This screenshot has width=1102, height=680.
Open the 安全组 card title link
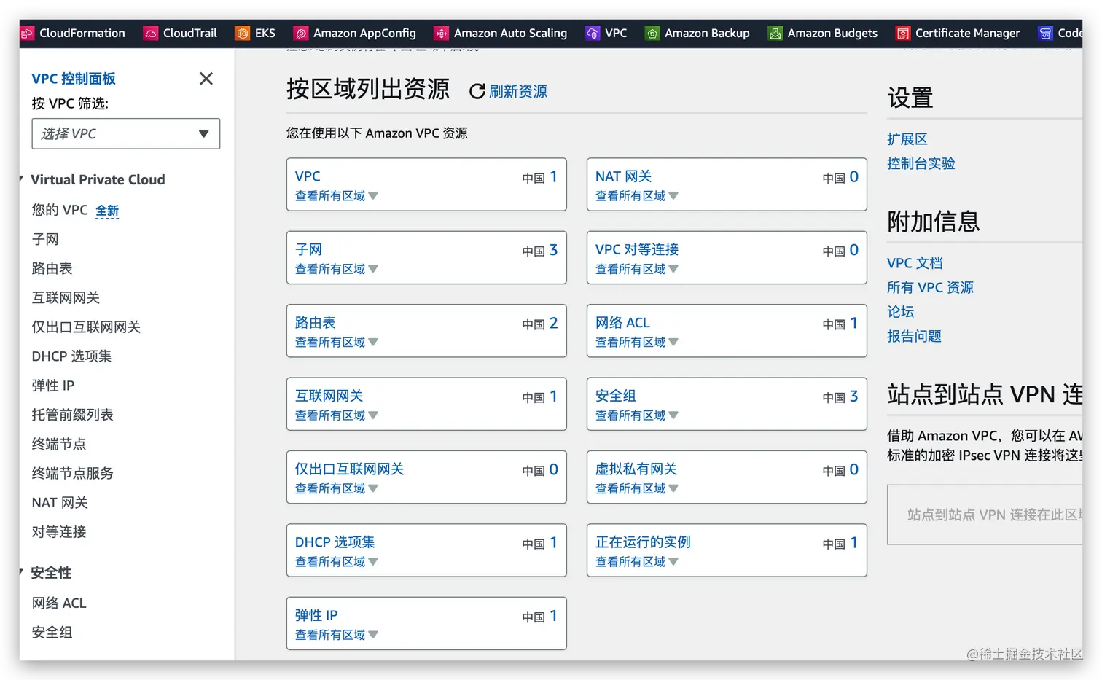pos(616,396)
